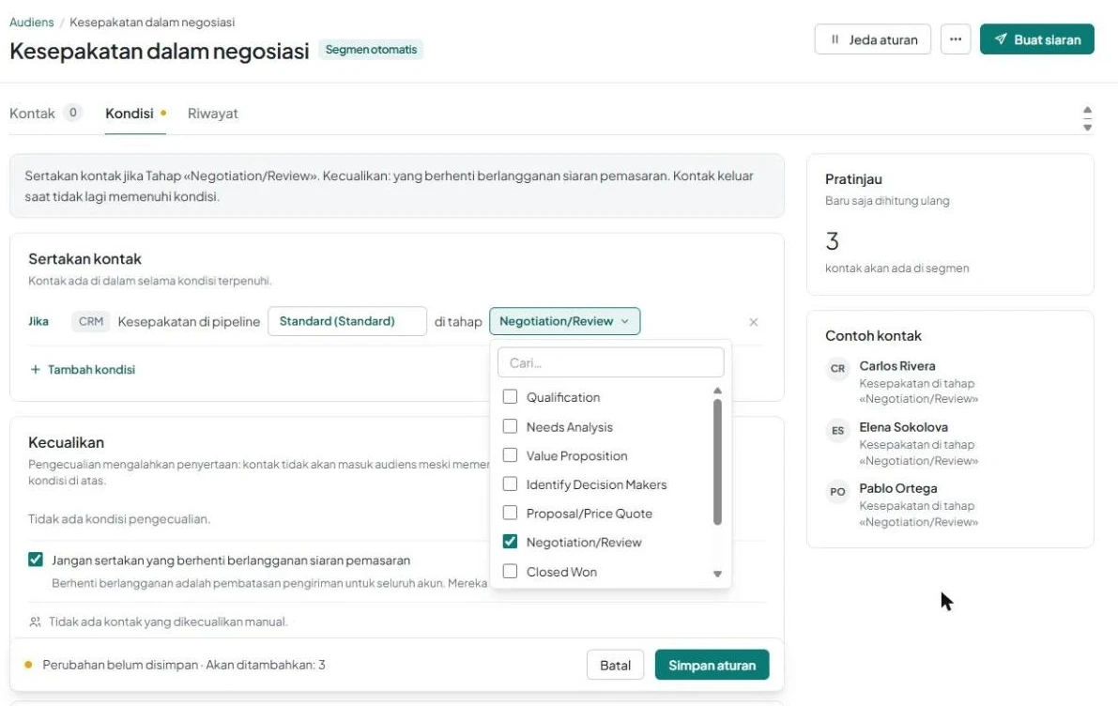
Task: Collapse the Negotiation/Review stage dropdown
Action: click(565, 321)
